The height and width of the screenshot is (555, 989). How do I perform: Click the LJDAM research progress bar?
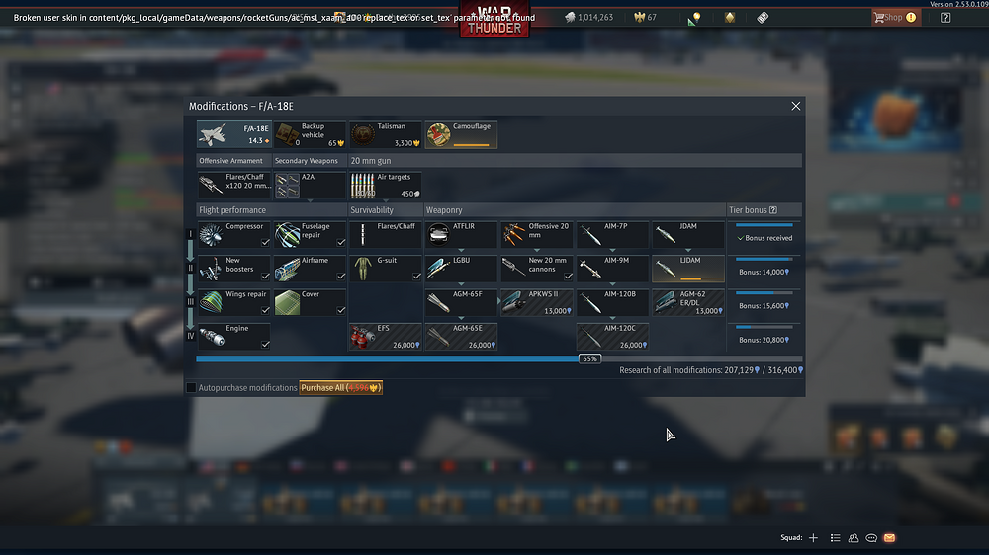690,278
